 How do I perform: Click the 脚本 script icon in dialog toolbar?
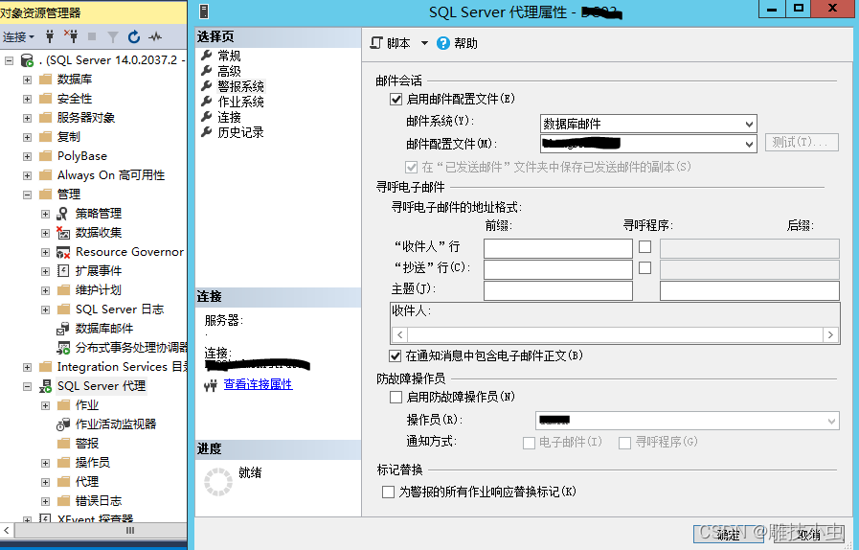tap(376, 43)
